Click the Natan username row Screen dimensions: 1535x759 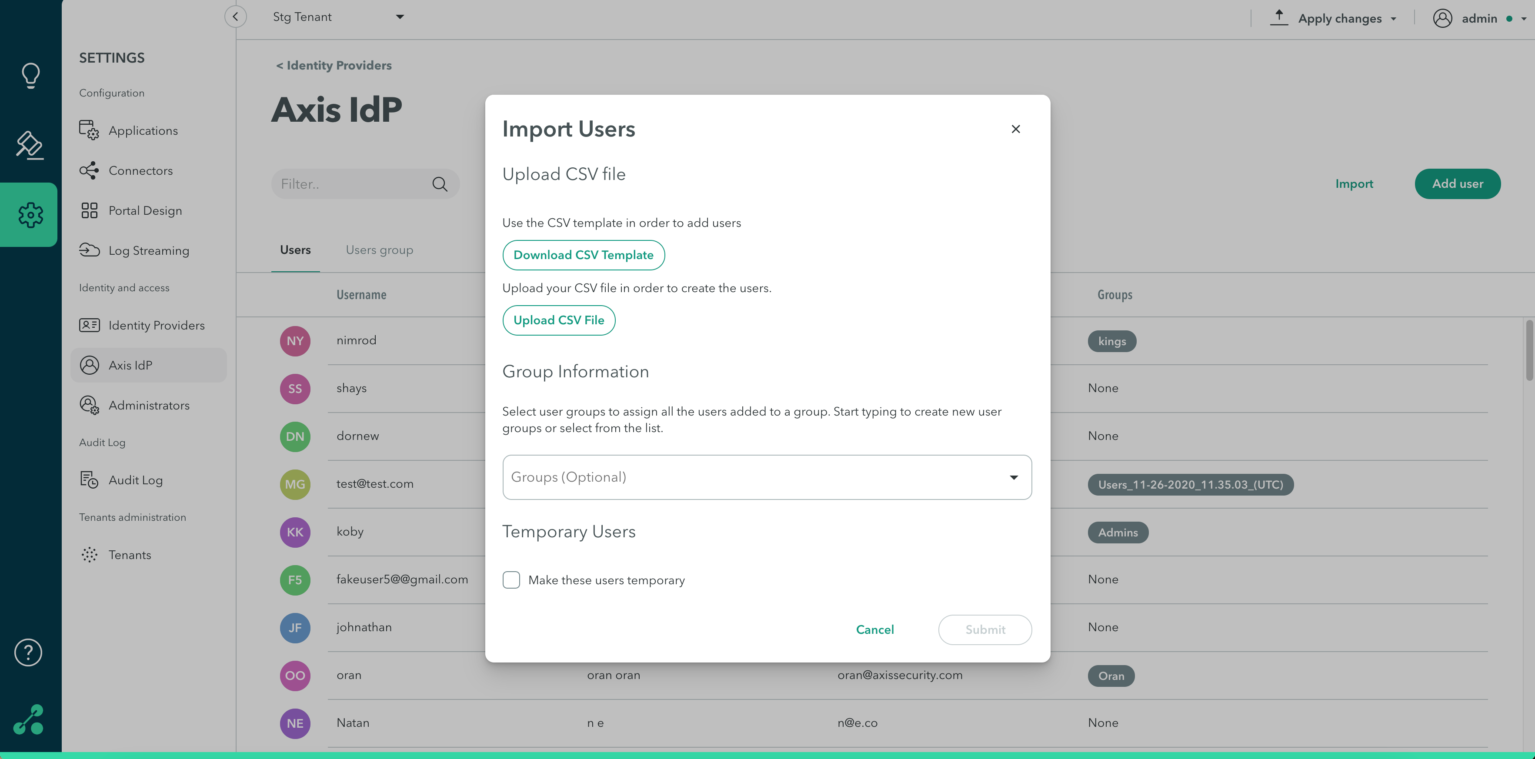coord(353,722)
